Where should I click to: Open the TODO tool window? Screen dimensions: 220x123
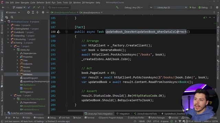[x=26, y=118]
